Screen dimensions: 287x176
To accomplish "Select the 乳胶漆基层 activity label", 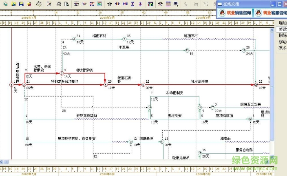I will pyautogui.click(x=200, y=81).
